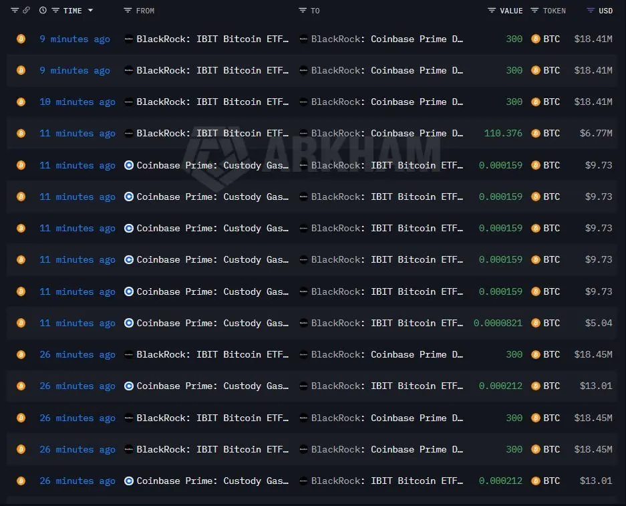Open the leftmost filter icon in header

pyautogui.click(x=15, y=11)
